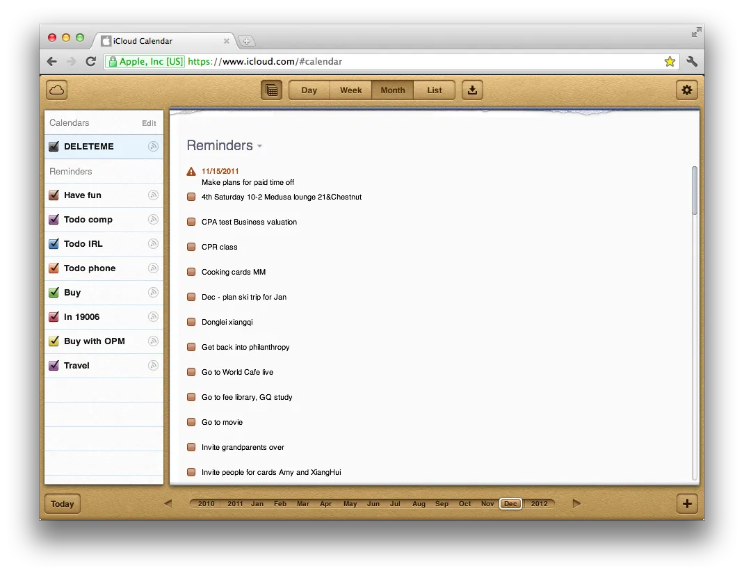Click share icon for Buy list
The width and height of the screenshot is (744, 575).
tap(153, 292)
